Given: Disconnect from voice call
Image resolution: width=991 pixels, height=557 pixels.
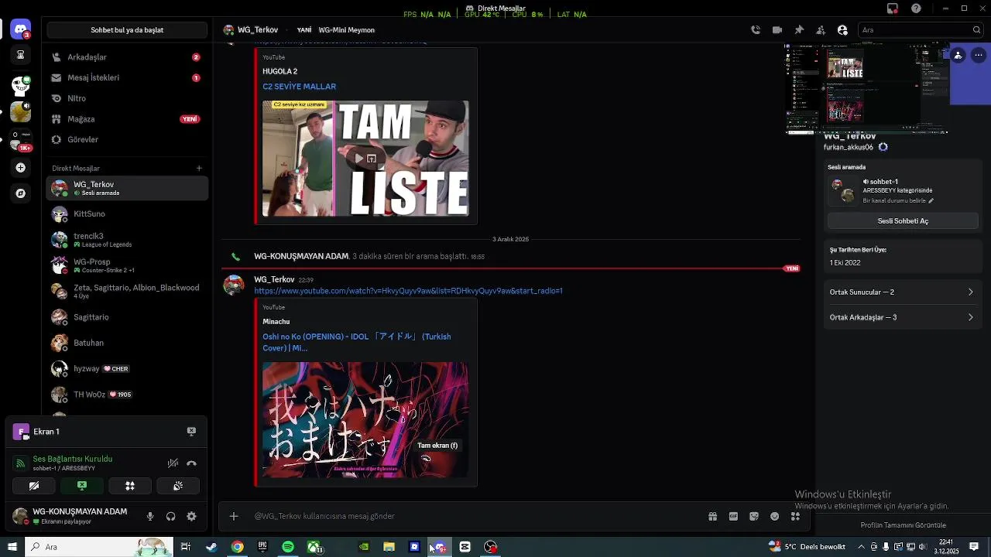Looking at the screenshot, I should pyautogui.click(x=191, y=463).
